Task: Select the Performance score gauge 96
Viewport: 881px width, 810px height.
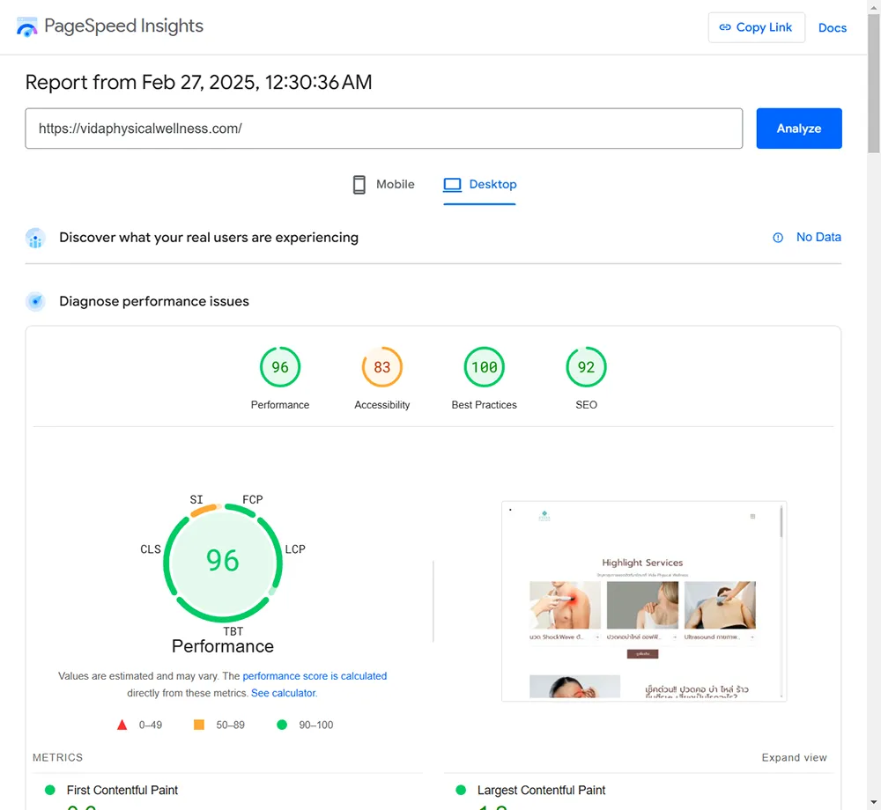Action: click(280, 367)
